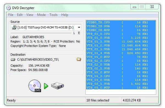Image resolution: width=165 pixels, height=108 pixels.
Task: Open the Edit menu
Action: 20,15
